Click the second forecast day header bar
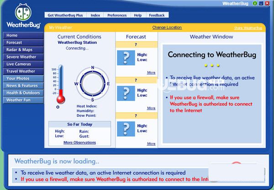This screenshot has height=190, width=274. pos(136,80)
